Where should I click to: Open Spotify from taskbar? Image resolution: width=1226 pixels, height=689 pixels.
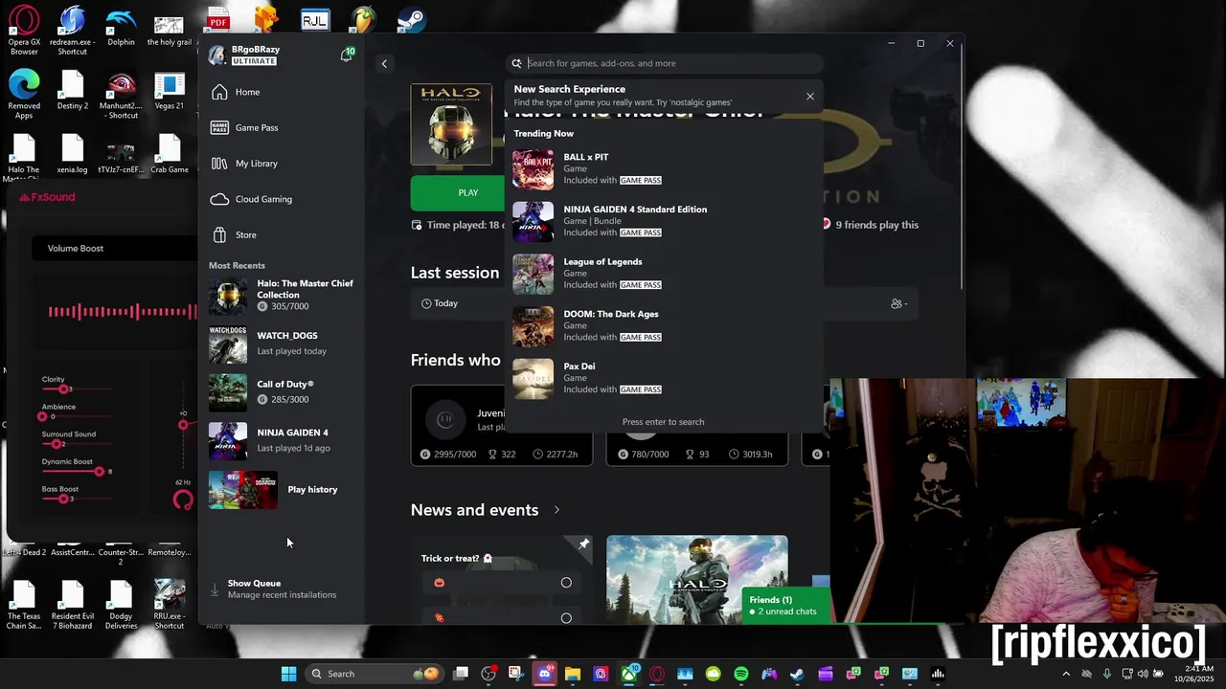point(741,674)
